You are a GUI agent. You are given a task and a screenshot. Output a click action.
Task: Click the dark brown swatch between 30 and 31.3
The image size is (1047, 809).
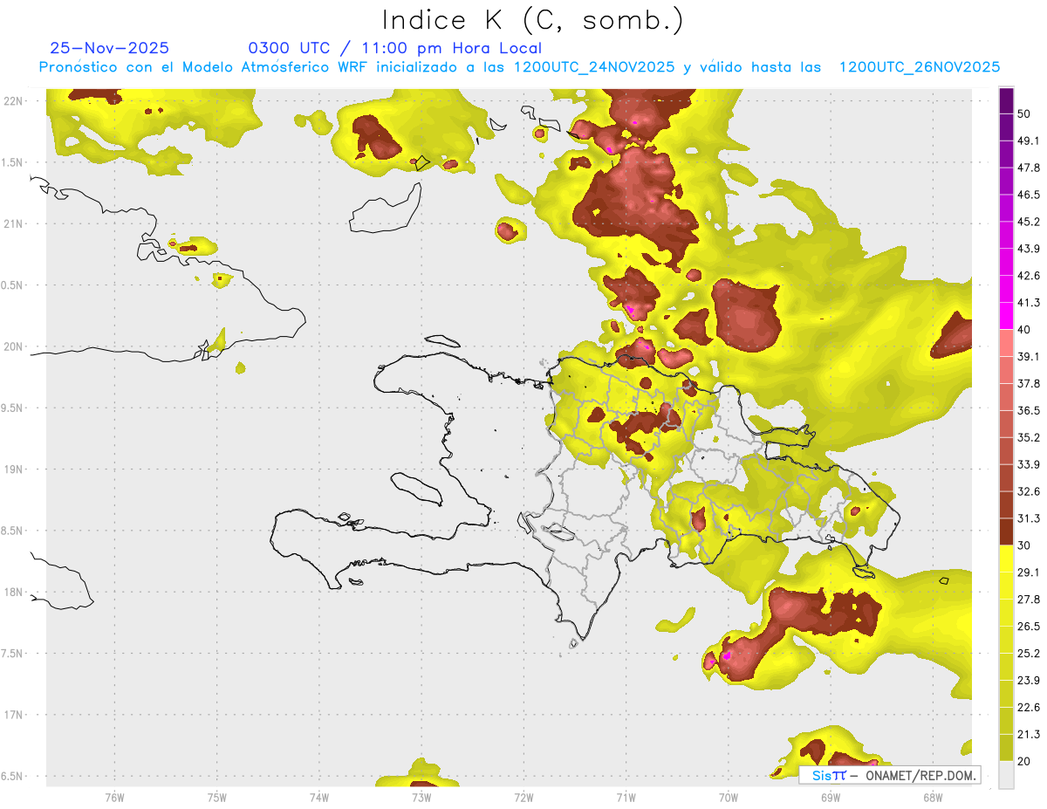[1007, 531]
